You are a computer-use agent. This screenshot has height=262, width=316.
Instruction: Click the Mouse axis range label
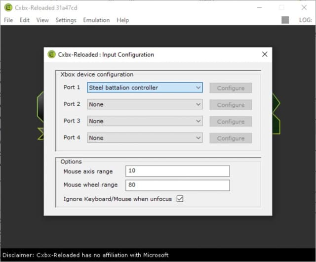[88, 172]
